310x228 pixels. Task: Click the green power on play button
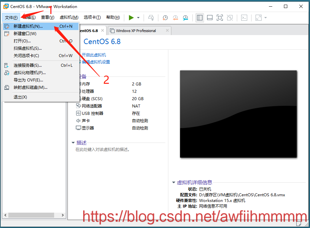point(131,18)
